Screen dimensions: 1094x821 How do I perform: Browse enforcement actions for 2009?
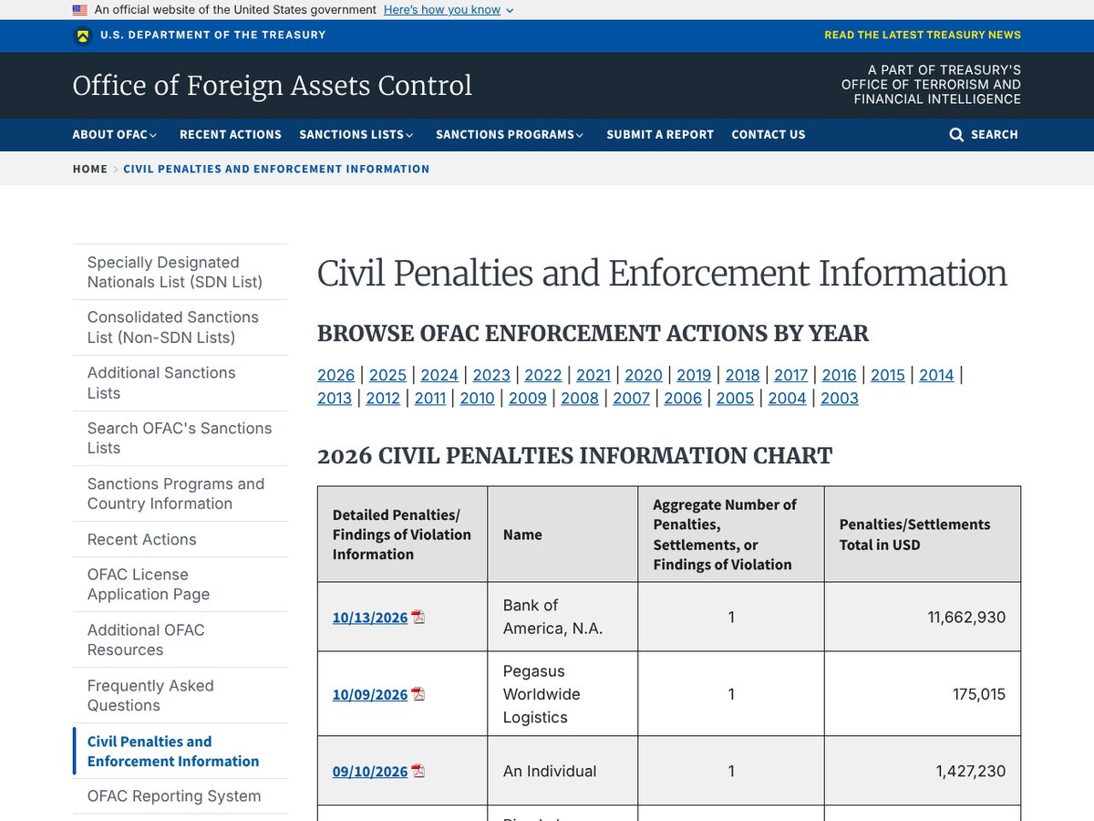528,399
